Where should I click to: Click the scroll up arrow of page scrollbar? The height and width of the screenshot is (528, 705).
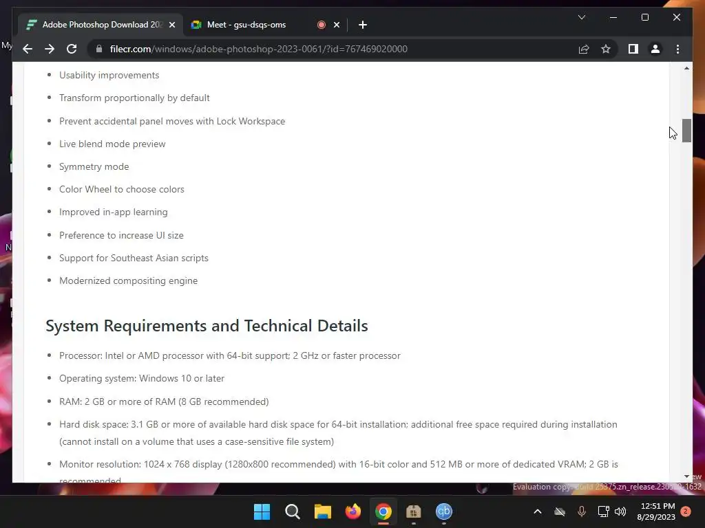tap(686, 68)
